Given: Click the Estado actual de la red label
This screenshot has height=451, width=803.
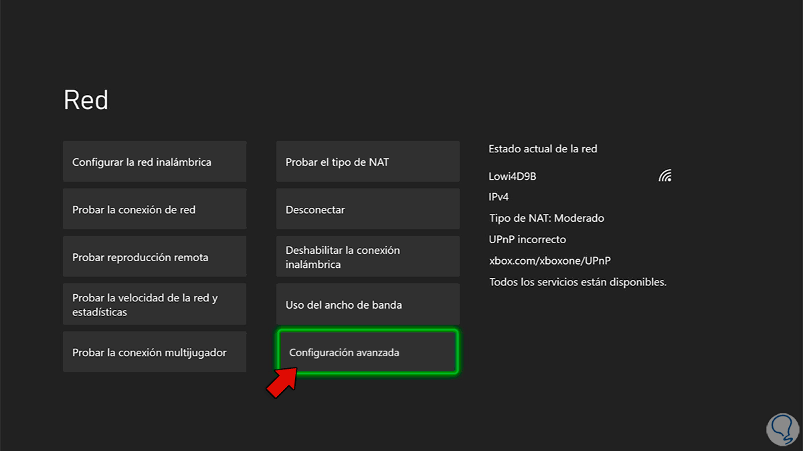Looking at the screenshot, I should (543, 149).
